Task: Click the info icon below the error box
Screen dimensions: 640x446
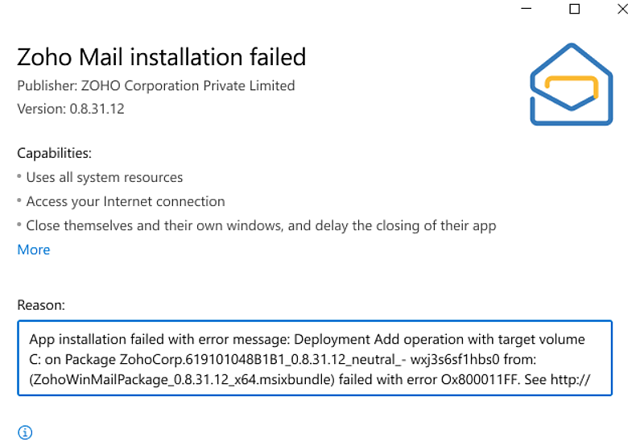Action: [x=25, y=432]
